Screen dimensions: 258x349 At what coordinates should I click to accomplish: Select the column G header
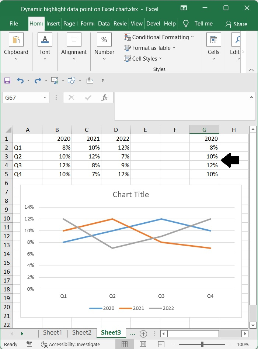click(x=204, y=130)
